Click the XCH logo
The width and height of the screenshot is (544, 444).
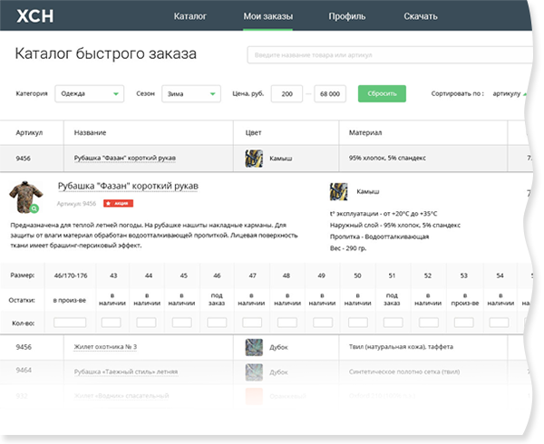point(35,16)
